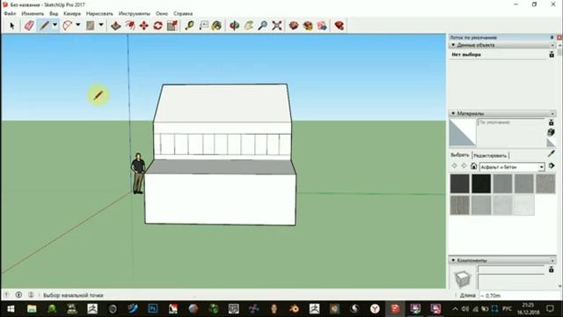Open the Extension Warehouse ruby icon

click(x=340, y=26)
